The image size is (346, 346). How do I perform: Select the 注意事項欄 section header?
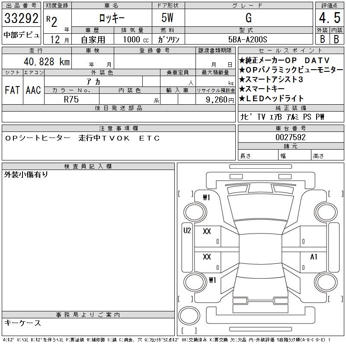coord(119,128)
